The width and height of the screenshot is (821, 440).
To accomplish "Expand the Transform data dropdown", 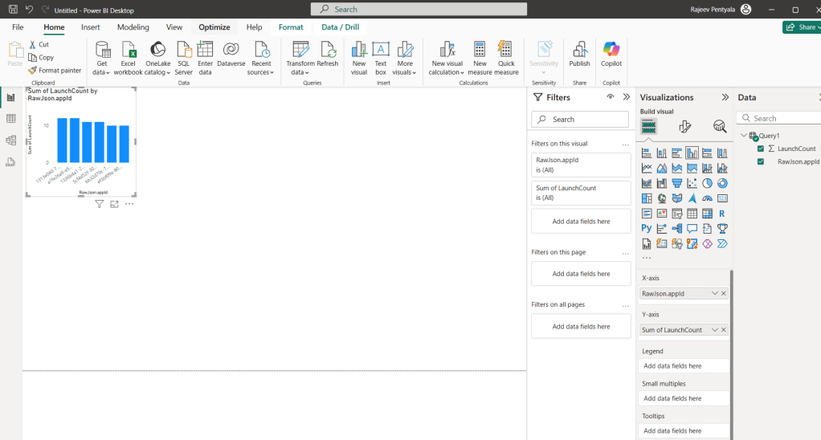I will pos(300,72).
